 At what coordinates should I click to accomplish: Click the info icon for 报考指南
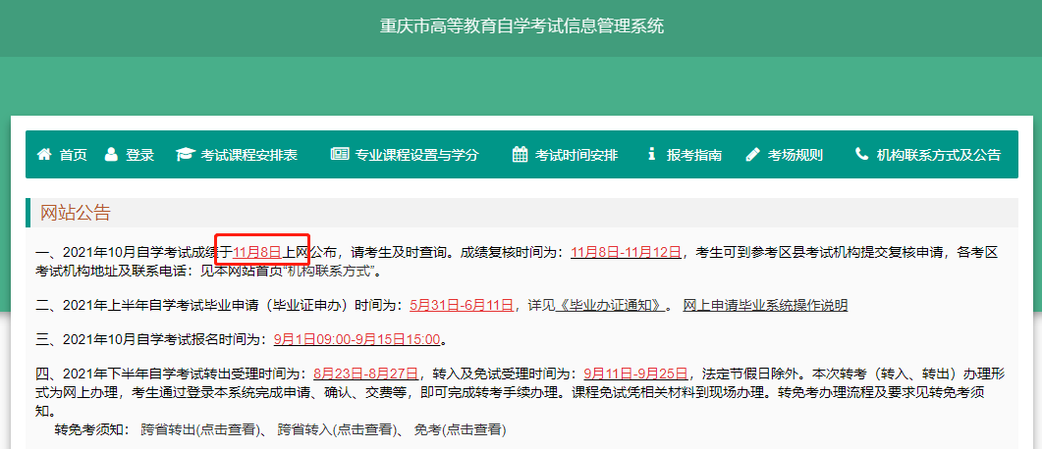click(x=651, y=155)
